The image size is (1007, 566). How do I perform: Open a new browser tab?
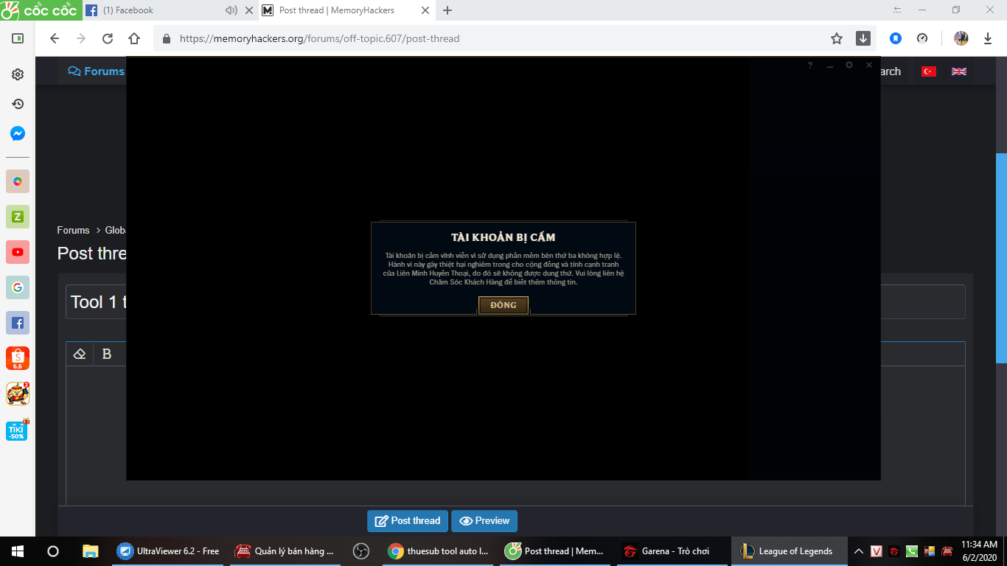point(447,10)
